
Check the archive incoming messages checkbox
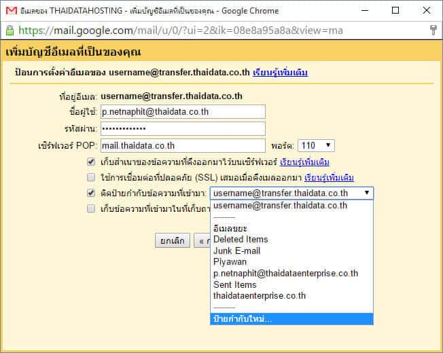(91, 208)
